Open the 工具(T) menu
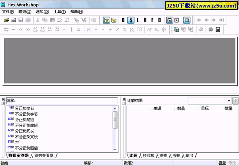This screenshot has width=239, height=166. (x=60, y=11)
